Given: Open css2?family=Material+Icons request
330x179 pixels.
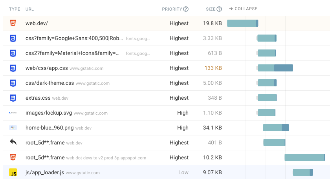Looking at the screenshot, I should [72, 53].
